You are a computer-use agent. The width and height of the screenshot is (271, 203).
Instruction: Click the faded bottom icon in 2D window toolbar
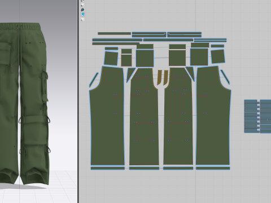tap(82, 19)
